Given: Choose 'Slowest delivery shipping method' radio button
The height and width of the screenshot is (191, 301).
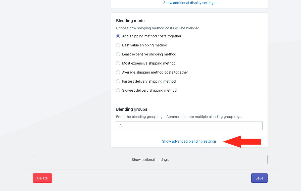Looking at the screenshot, I should pos(118,90).
